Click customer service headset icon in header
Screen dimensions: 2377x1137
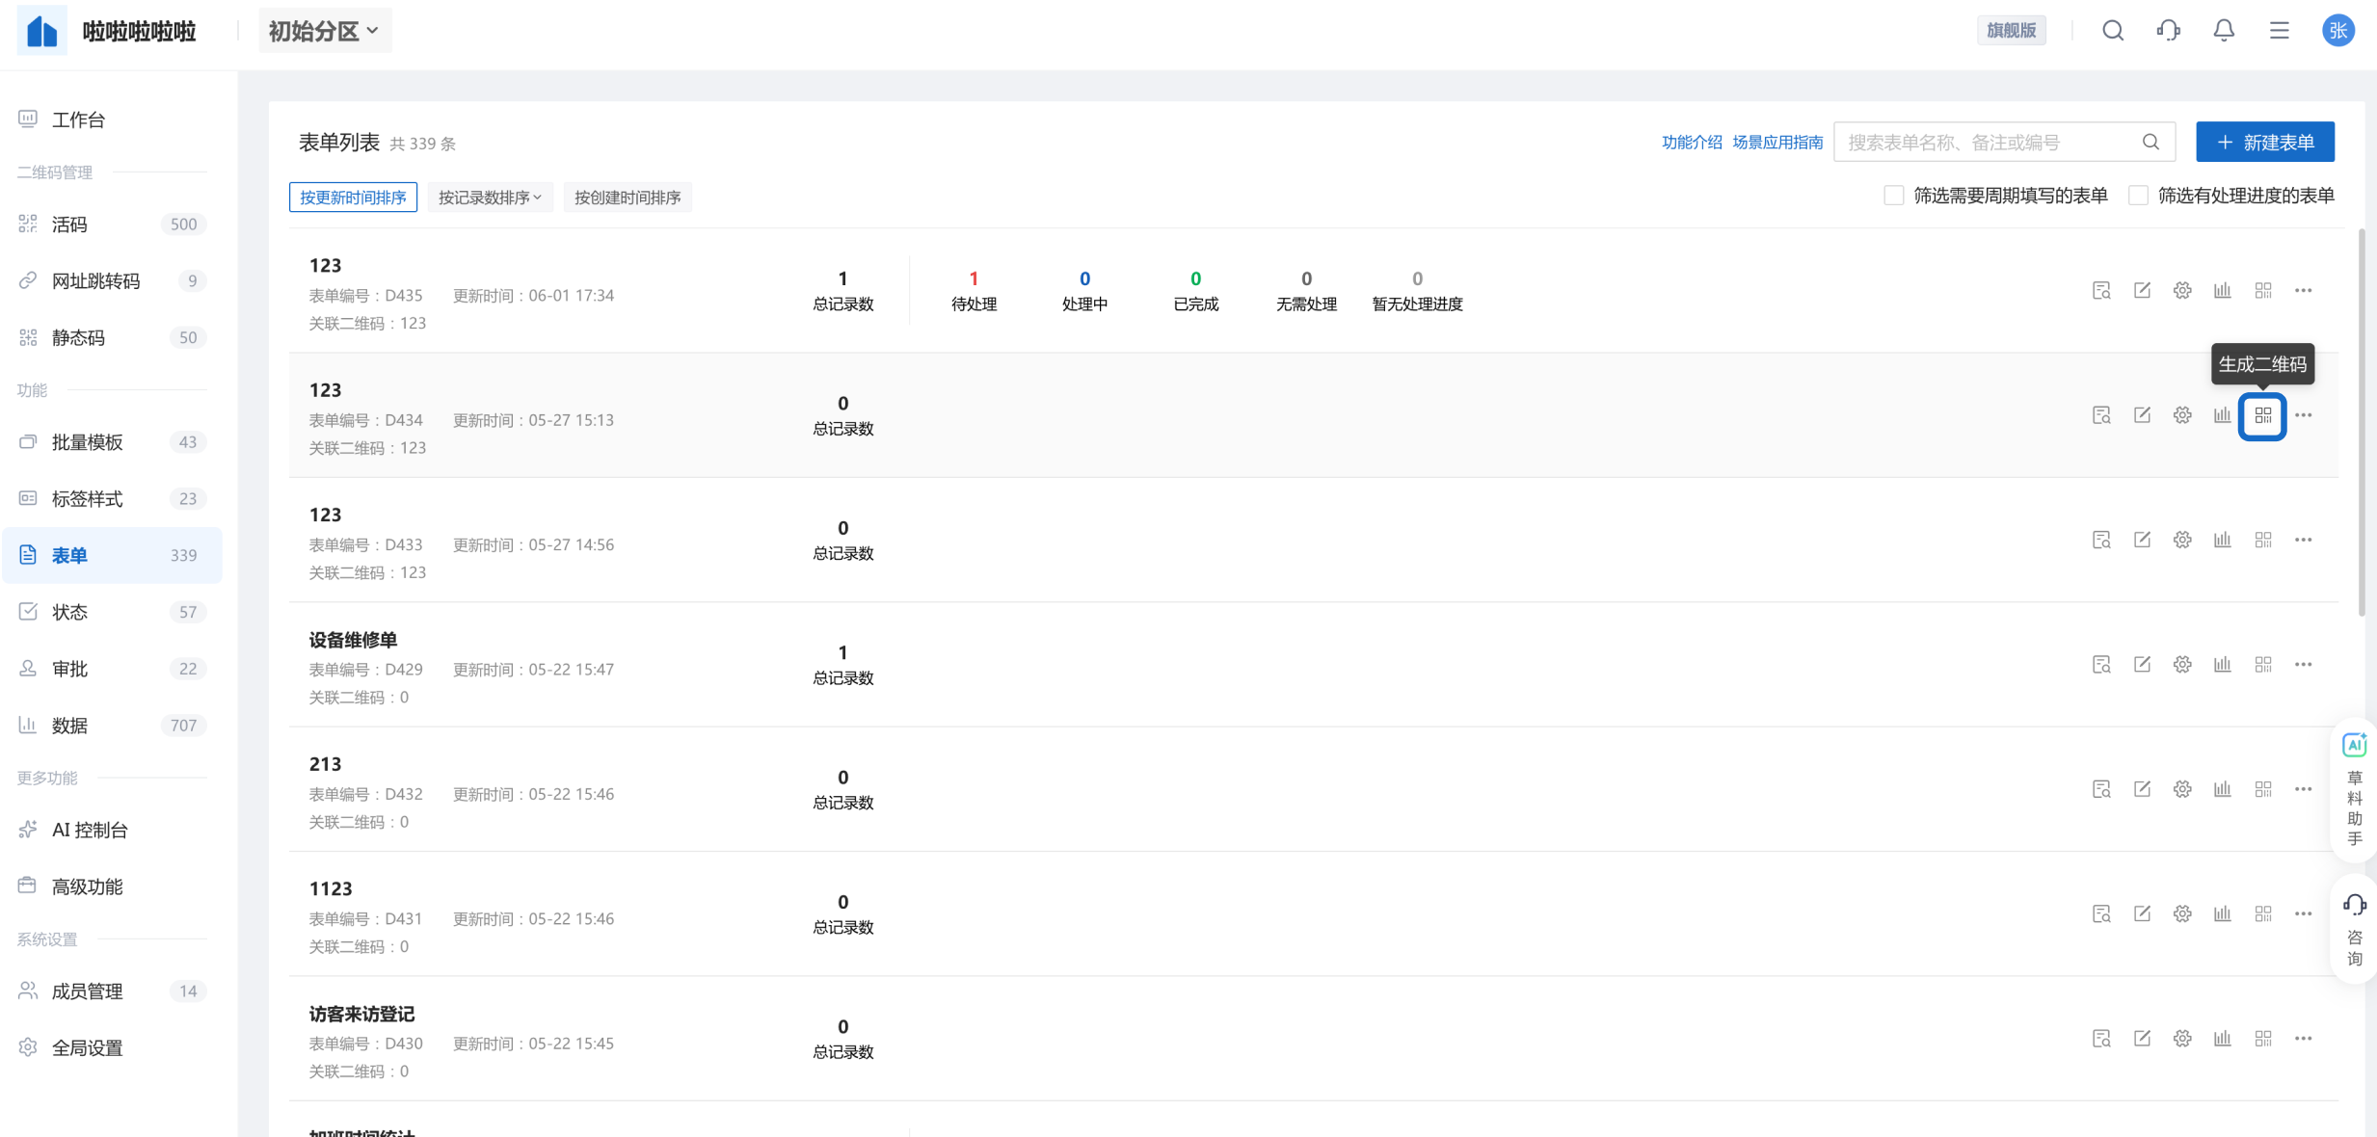point(2168,30)
